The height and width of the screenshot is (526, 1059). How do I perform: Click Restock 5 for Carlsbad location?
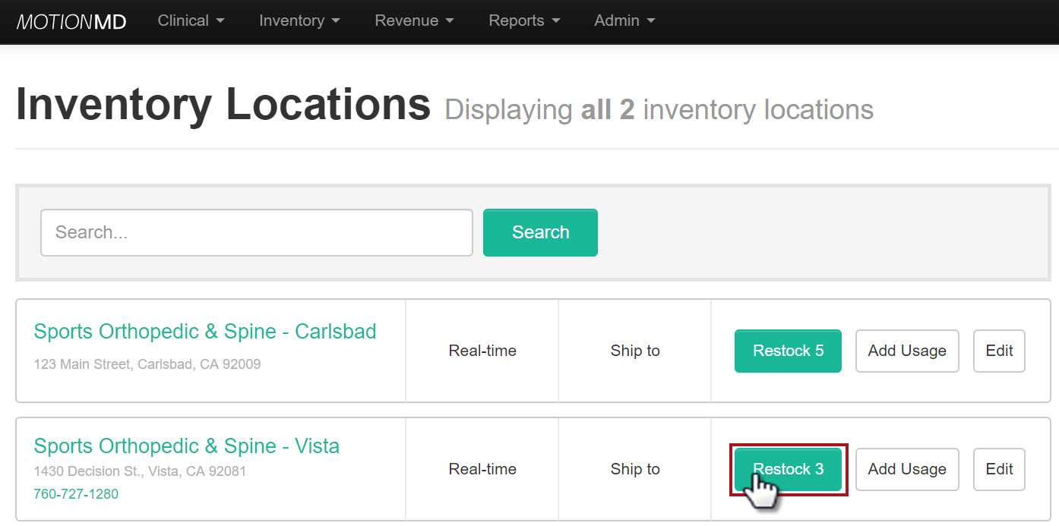point(788,351)
